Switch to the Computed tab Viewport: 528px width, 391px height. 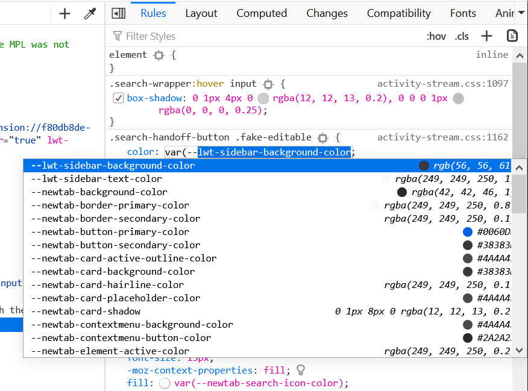262,13
